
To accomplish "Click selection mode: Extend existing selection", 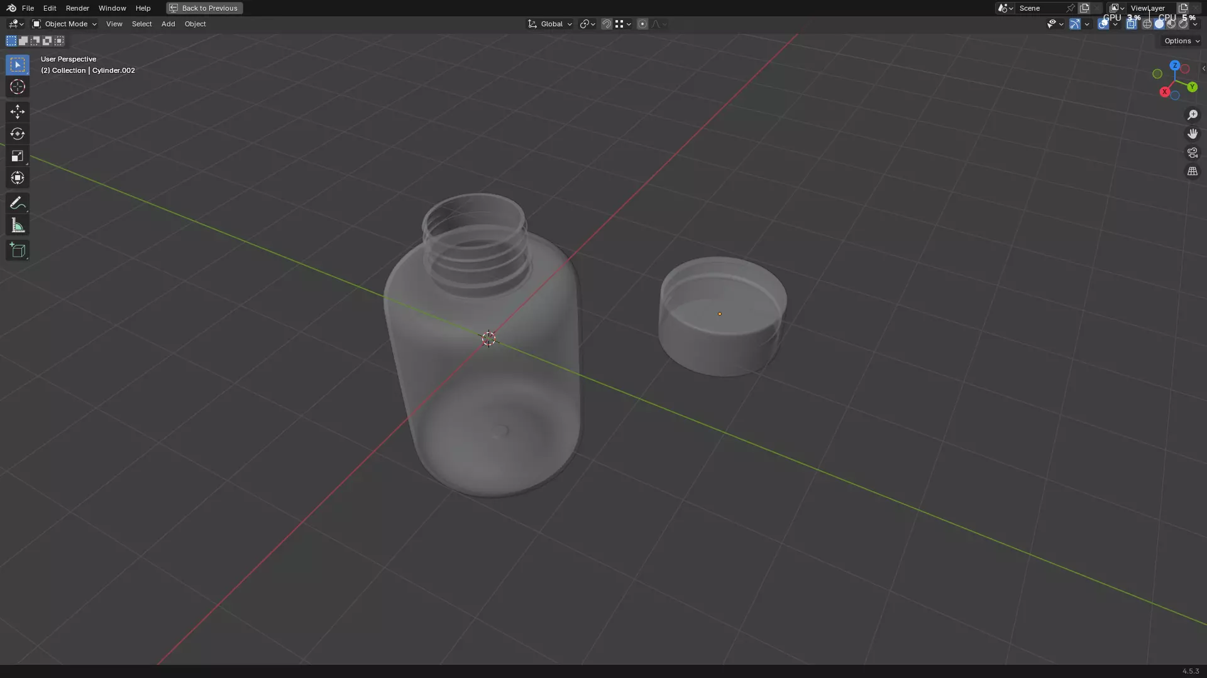I will 23,41.
